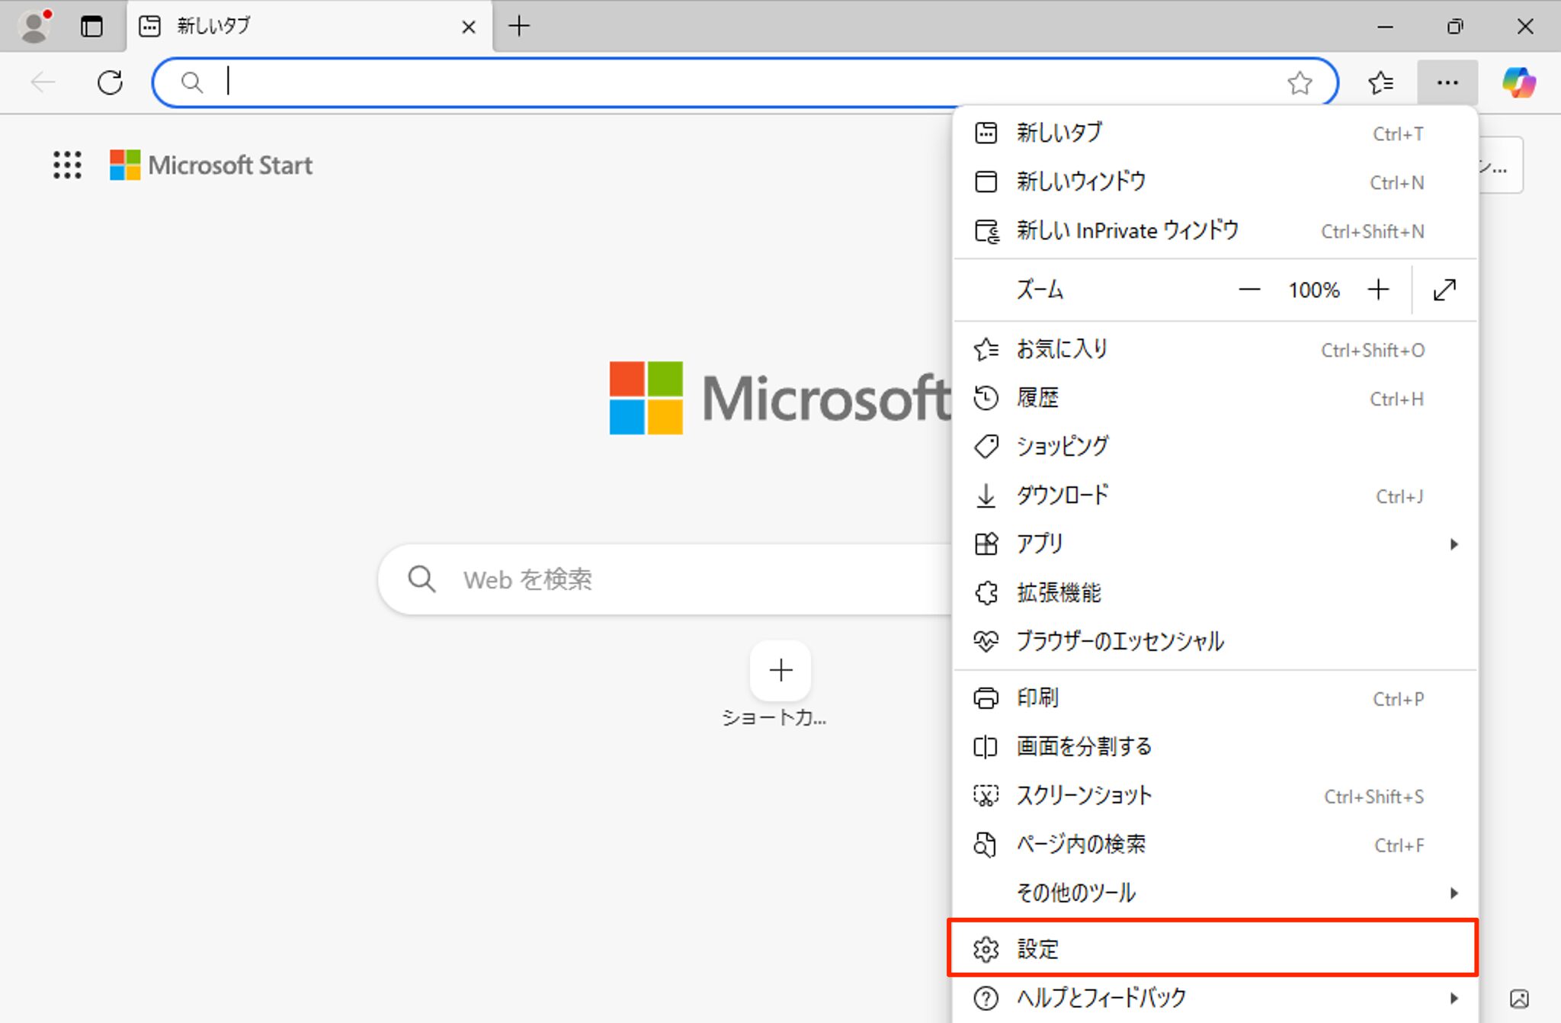The height and width of the screenshot is (1023, 1561).
Task: Add this page to favorites via star icon
Action: 1300,82
